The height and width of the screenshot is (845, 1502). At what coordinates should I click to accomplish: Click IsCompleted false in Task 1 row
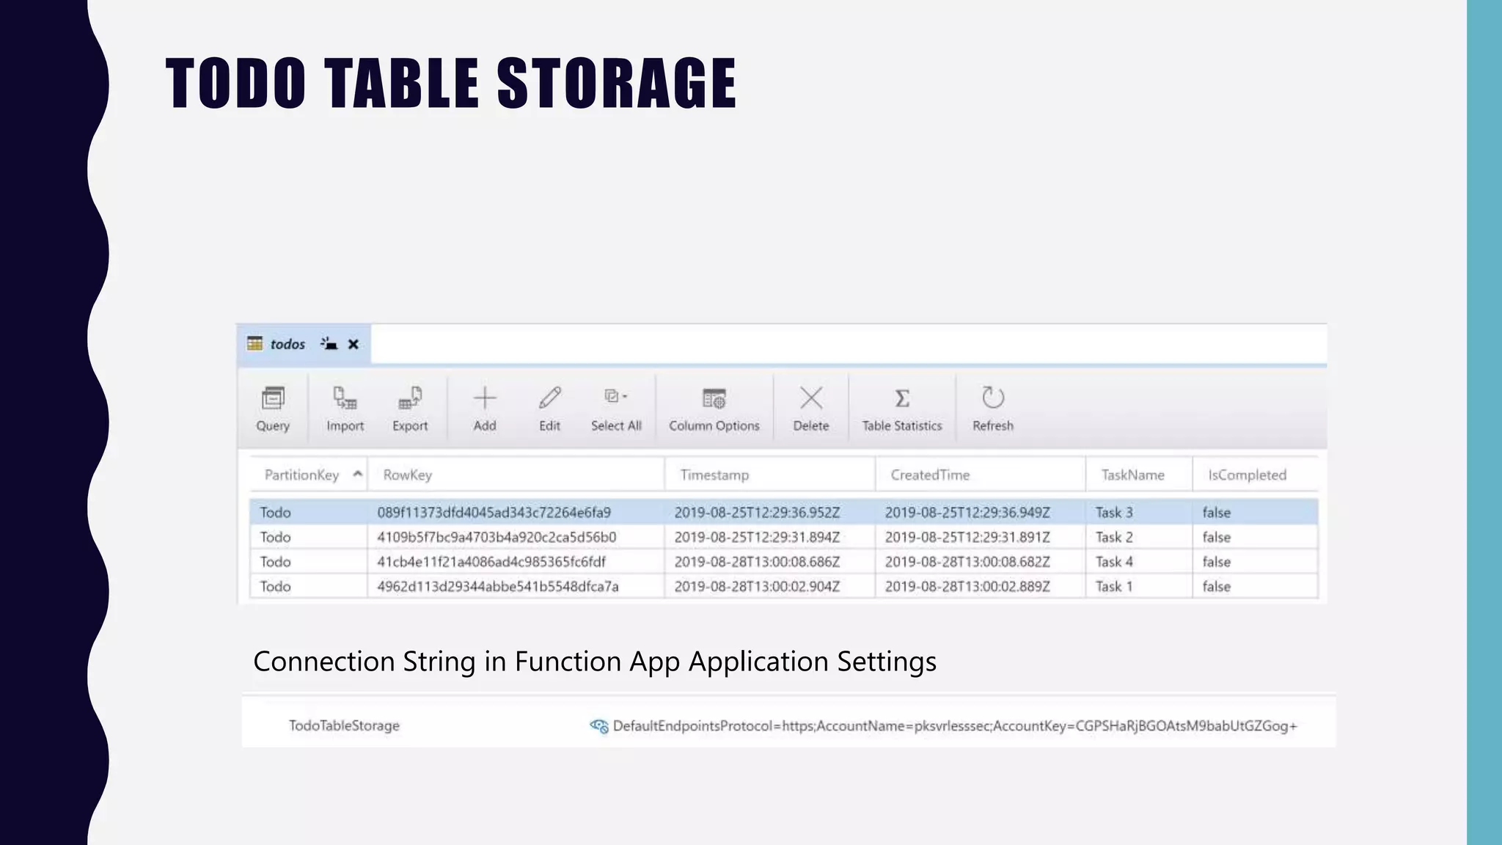pyautogui.click(x=1217, y=586)
